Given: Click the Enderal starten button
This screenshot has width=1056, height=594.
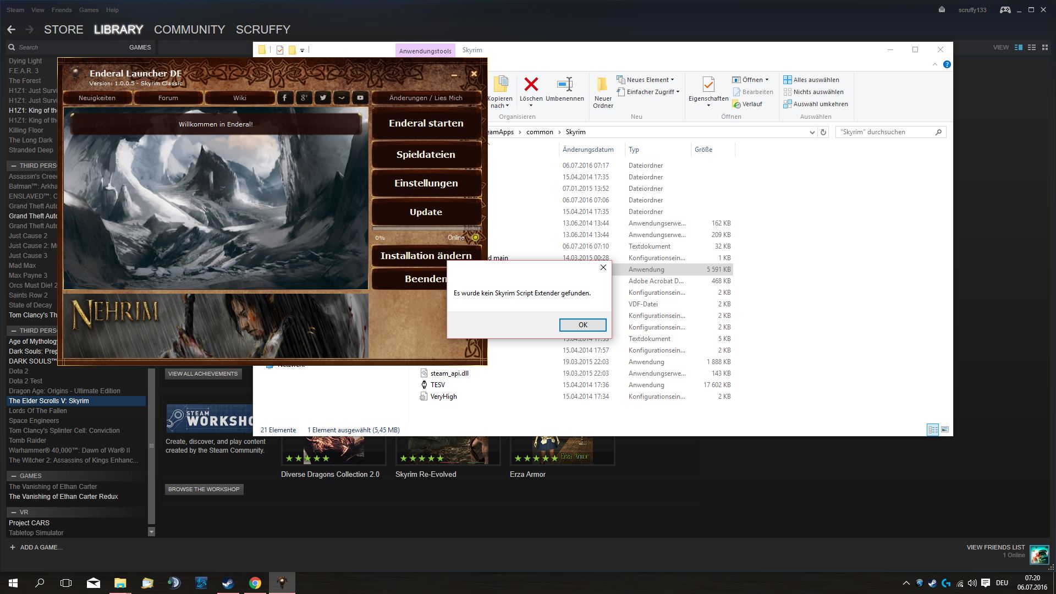Looking at the screenshot, I should click(x=426, y=123).
